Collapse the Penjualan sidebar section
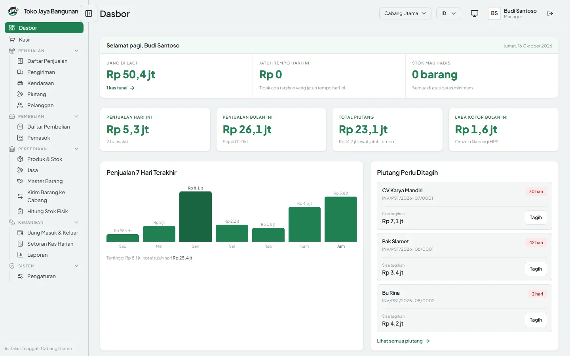Viewport: 570px width, 356px height. point(76,51)
